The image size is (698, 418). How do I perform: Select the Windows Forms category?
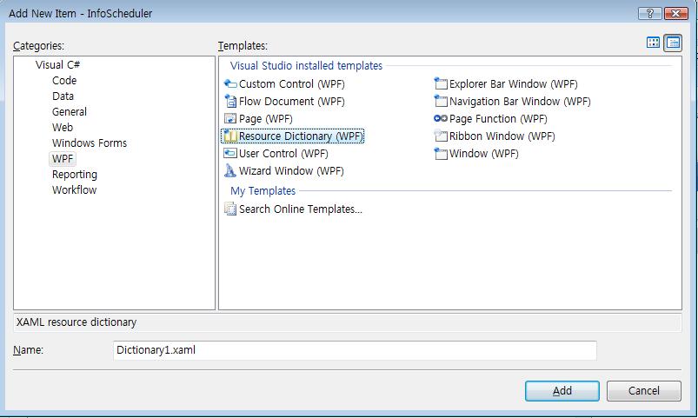pos(89,143)
